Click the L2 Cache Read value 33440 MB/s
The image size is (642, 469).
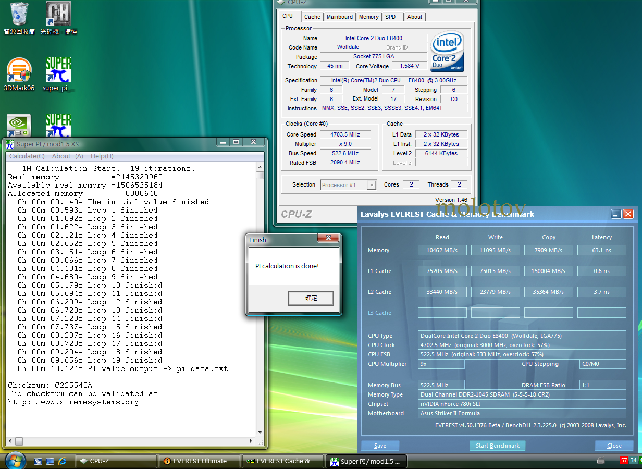(442, 292)
